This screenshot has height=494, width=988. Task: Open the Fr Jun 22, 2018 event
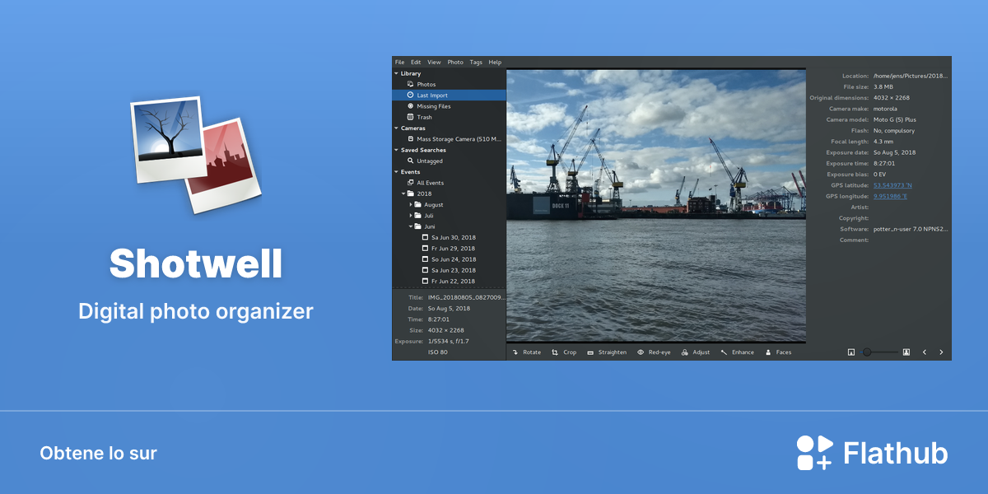coord(449,282)
